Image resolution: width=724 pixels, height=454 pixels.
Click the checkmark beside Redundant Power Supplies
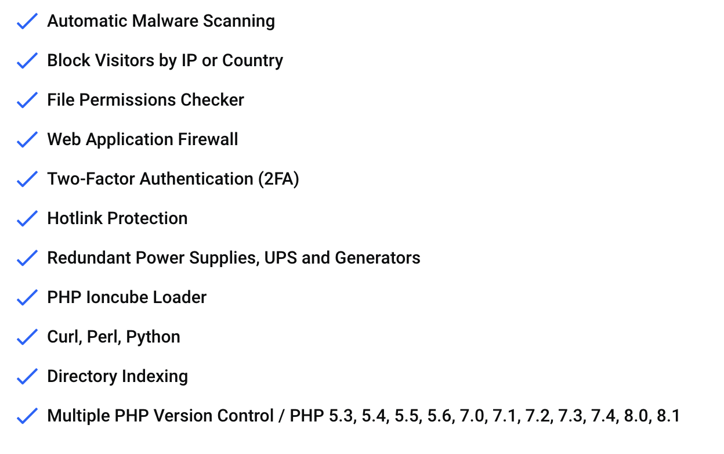click(x=27, y=258)
